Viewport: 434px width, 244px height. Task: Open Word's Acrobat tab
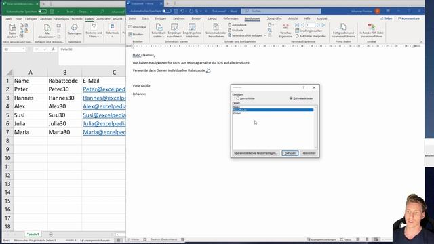[321, 18]
